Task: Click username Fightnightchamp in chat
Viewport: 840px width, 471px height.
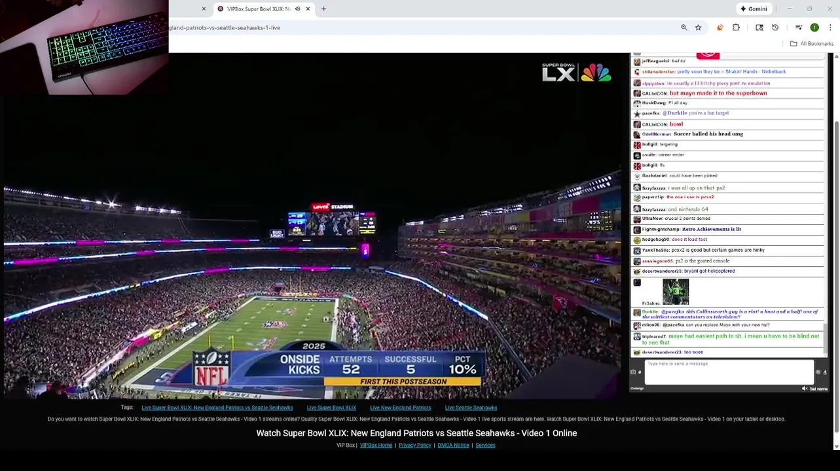Action: point(661,230)
